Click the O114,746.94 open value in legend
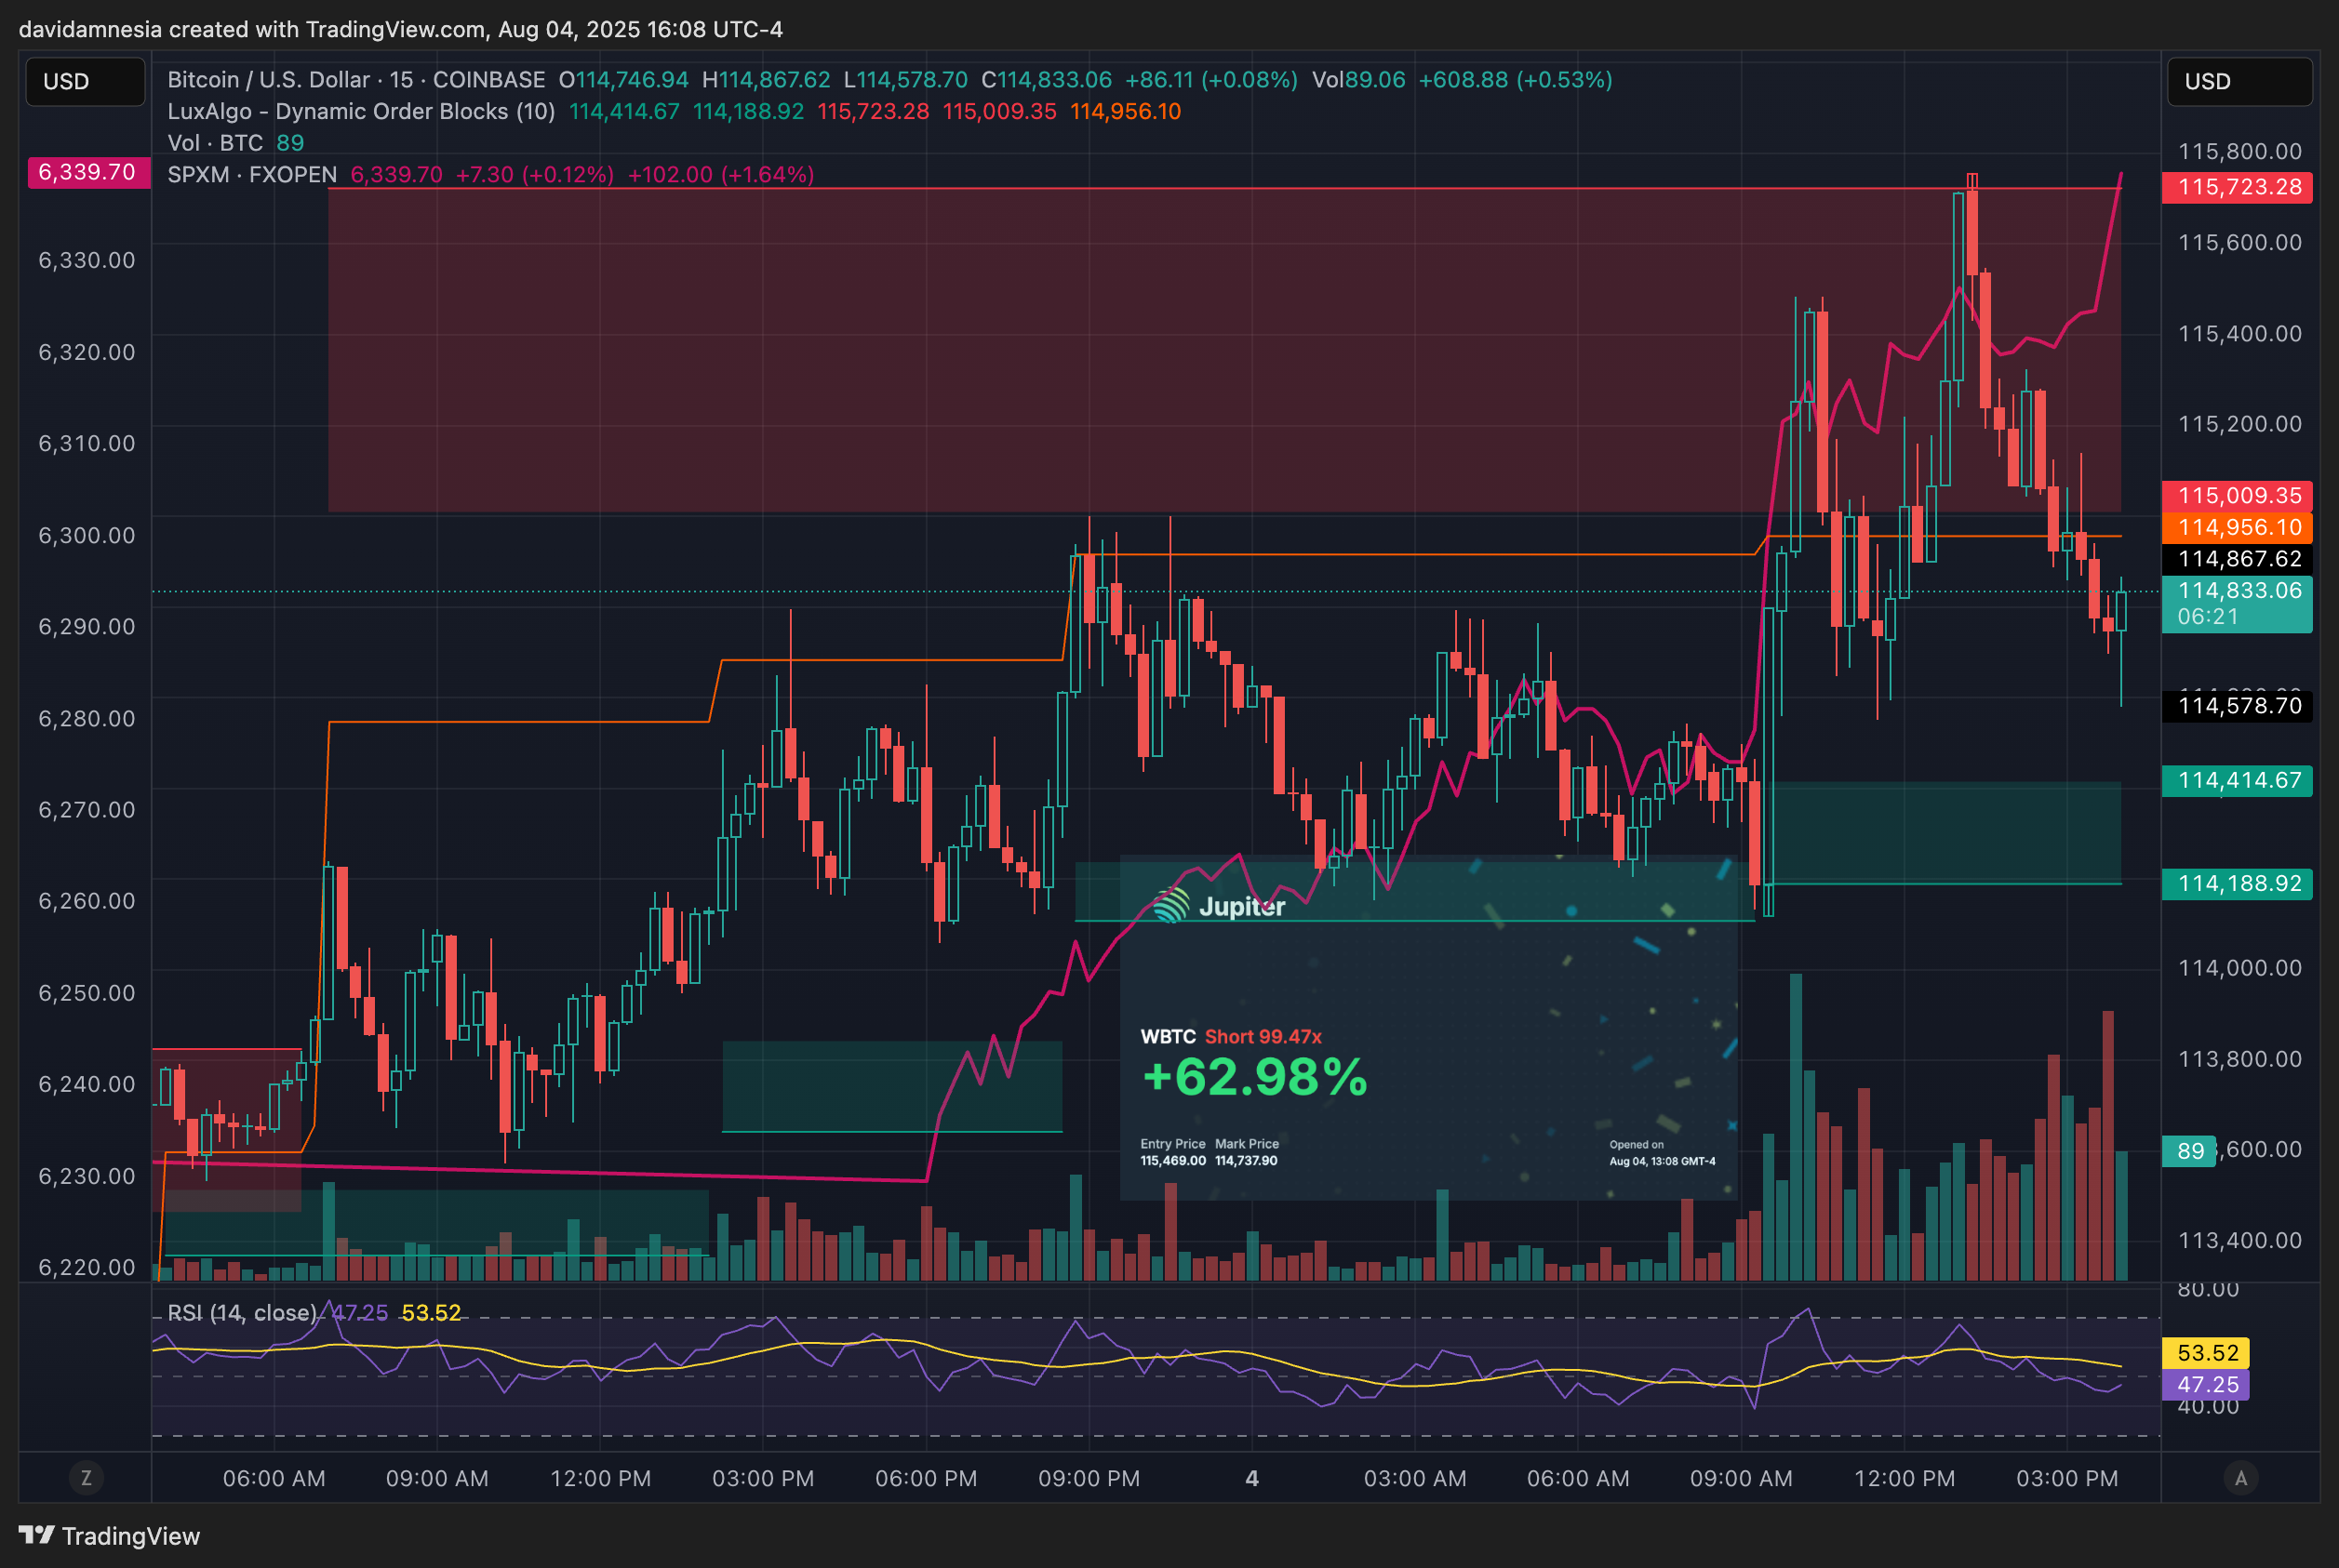The width and height of the screenshot is (2339, 1568). coord(623,80)
